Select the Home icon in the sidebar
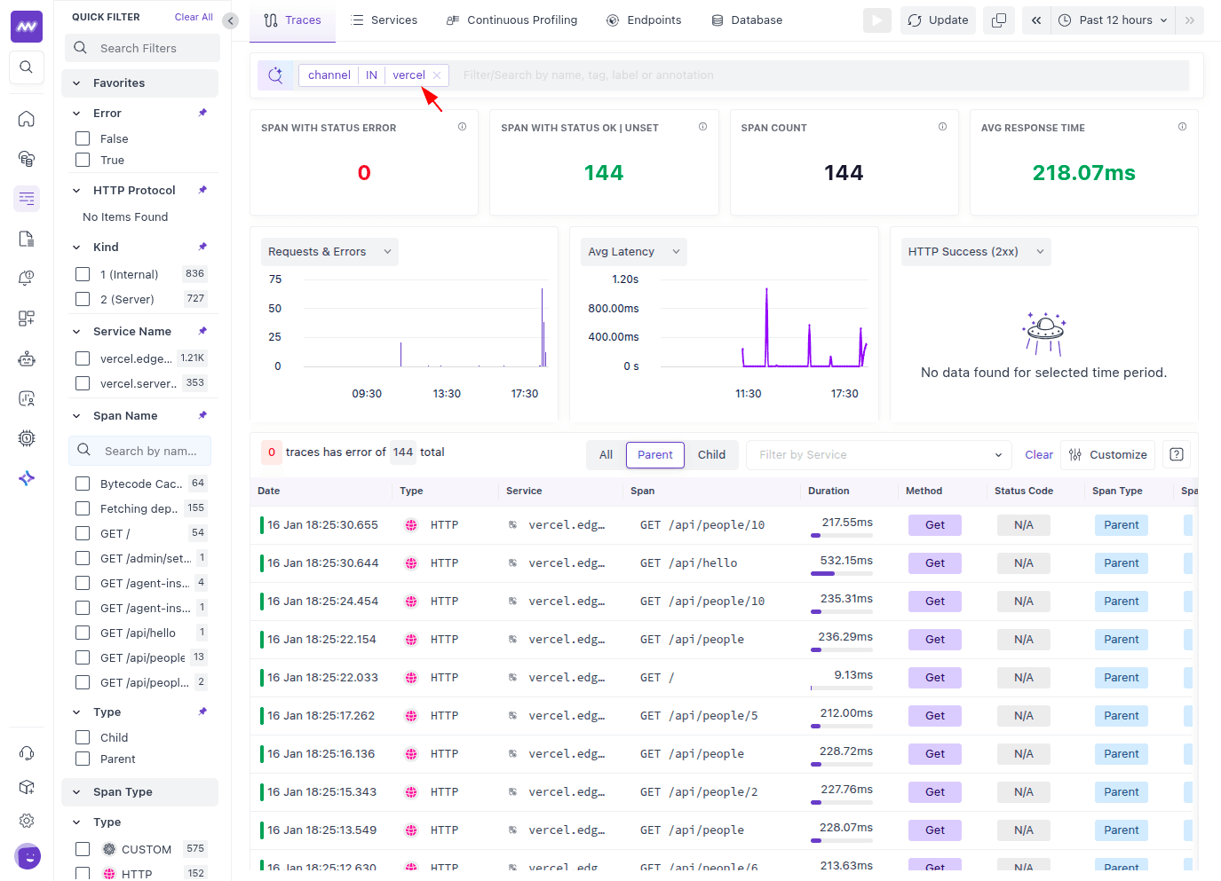The image size is (1221, 881). (26, 118)
